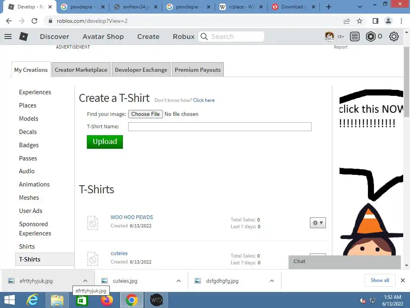This screenshot has height=308, width=410.
Task: Click Show all downloads
Action: [380, 280]
